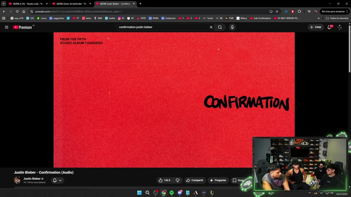Viewport: 351px width, 197px height.
Task: Open the IG bookmark
Action: pyautogui.click(x=121, y=18)
